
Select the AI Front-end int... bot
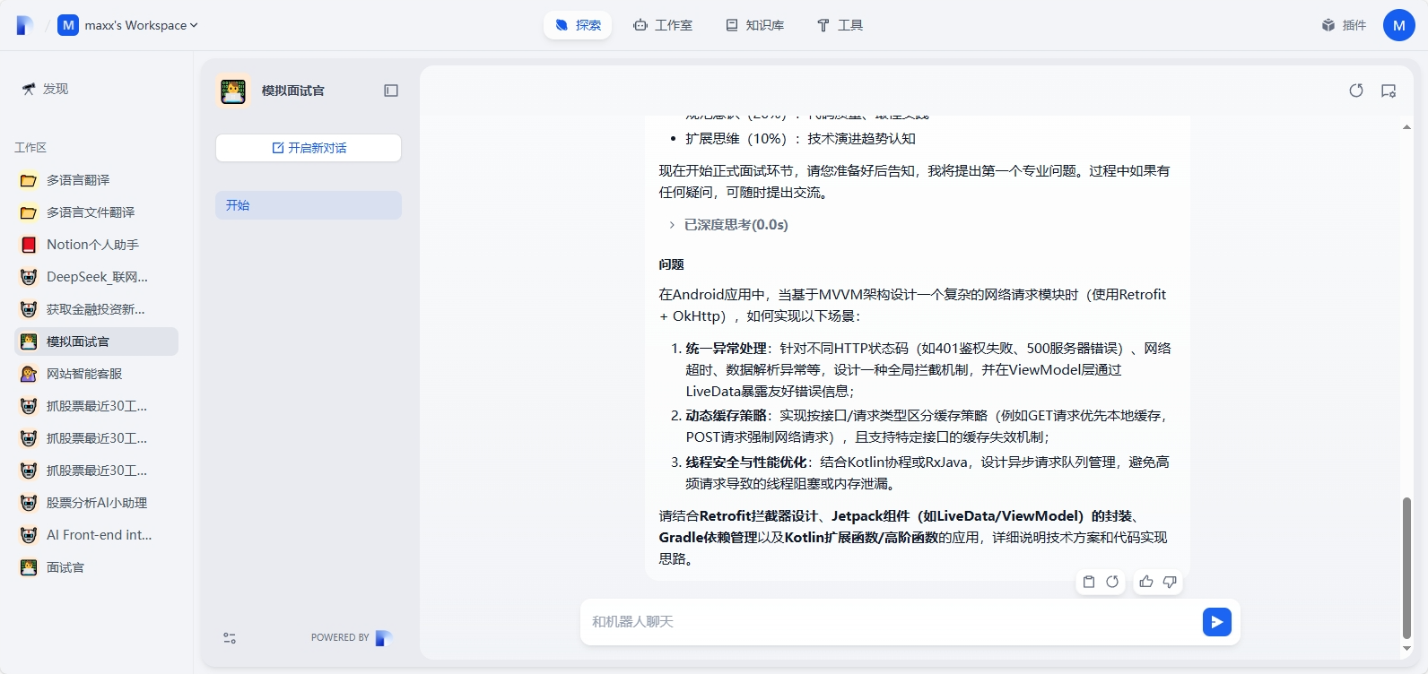96,535
